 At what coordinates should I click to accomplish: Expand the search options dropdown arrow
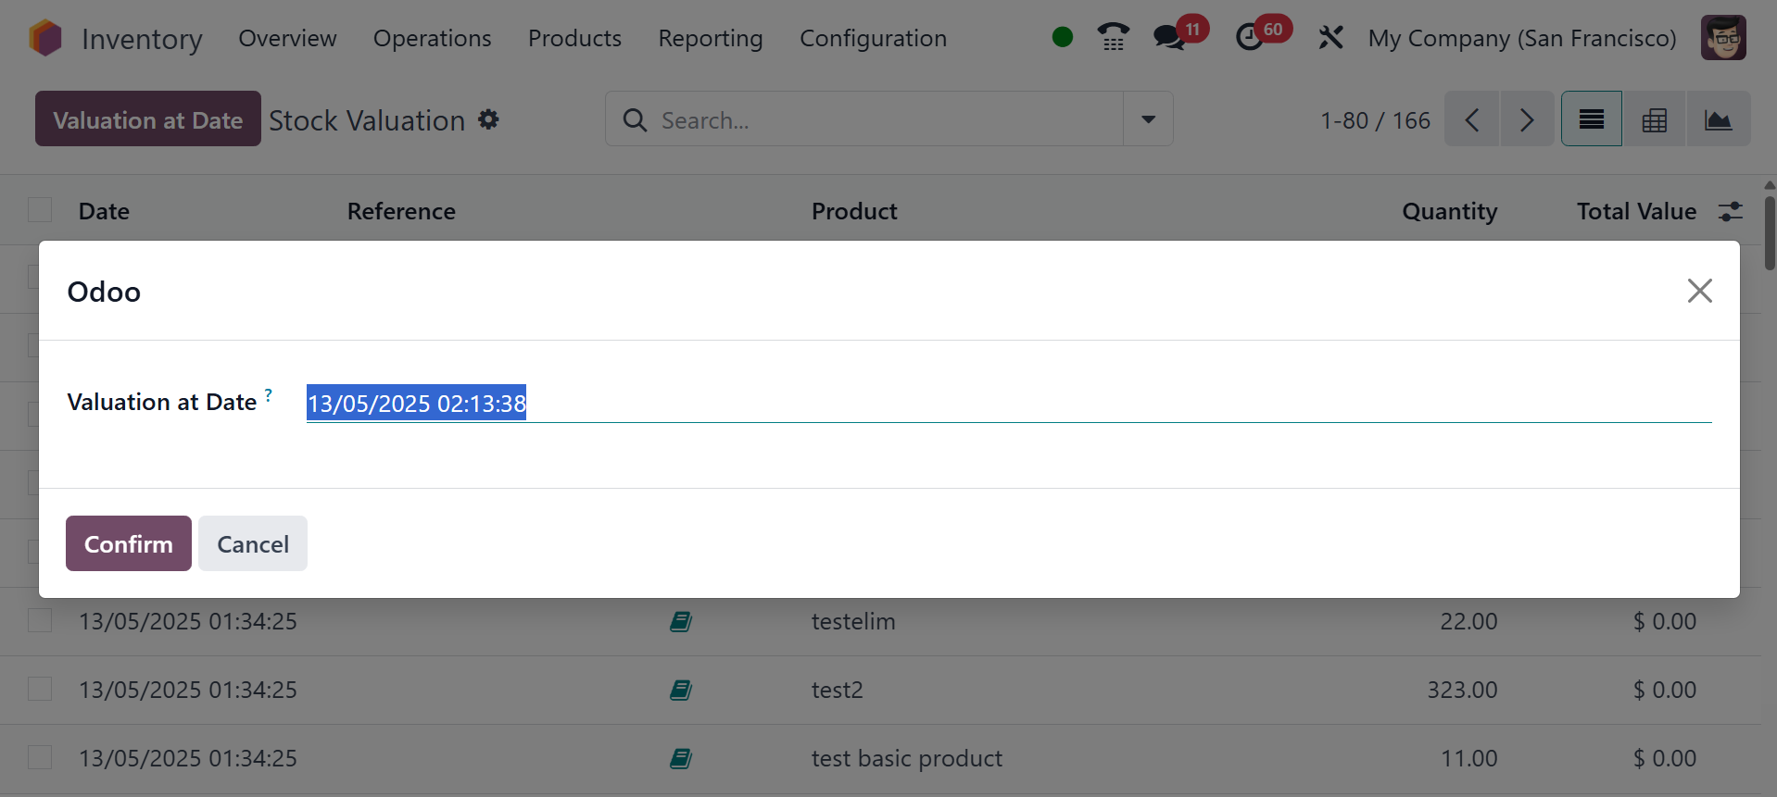1148,119
